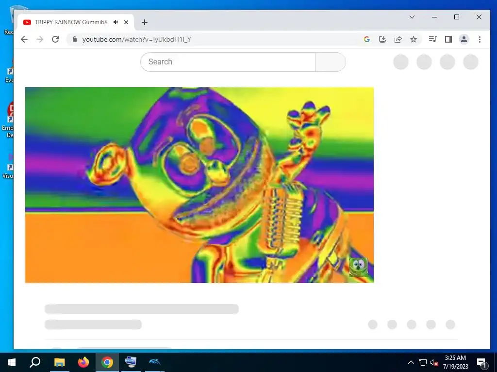Image resolution: width=497 pixels, height=372 pixels.
Task: Go forward using the browser forward arrow
Action: [x=40, y=39]
